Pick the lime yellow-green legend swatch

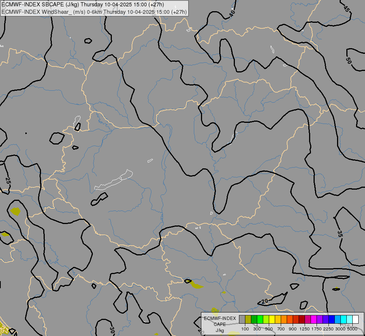266,320
